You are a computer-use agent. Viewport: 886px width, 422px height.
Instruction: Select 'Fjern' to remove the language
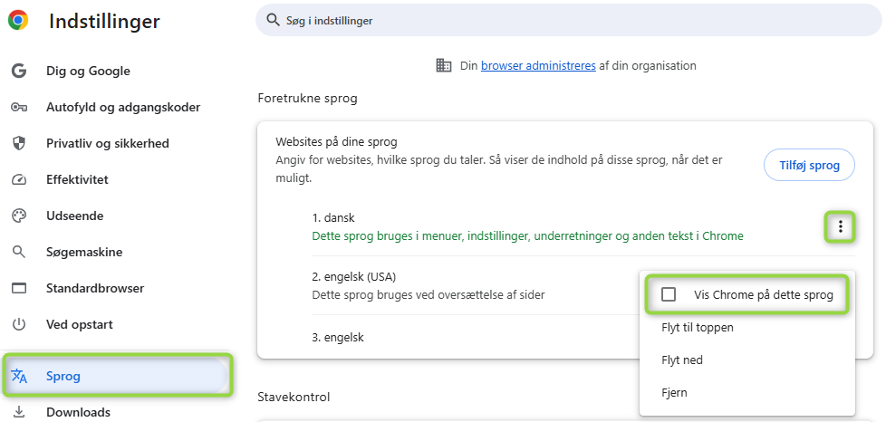(676, 392)
